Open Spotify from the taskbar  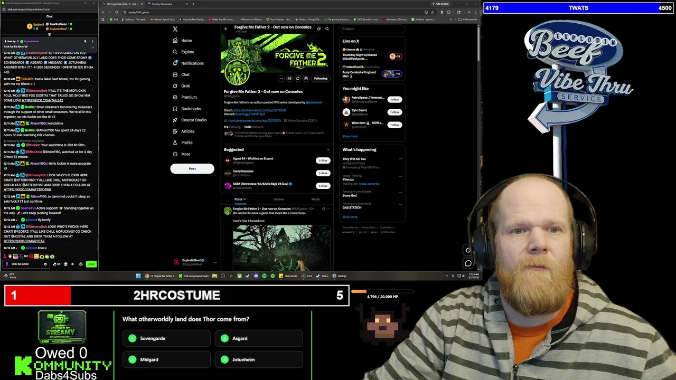(265, 276)
